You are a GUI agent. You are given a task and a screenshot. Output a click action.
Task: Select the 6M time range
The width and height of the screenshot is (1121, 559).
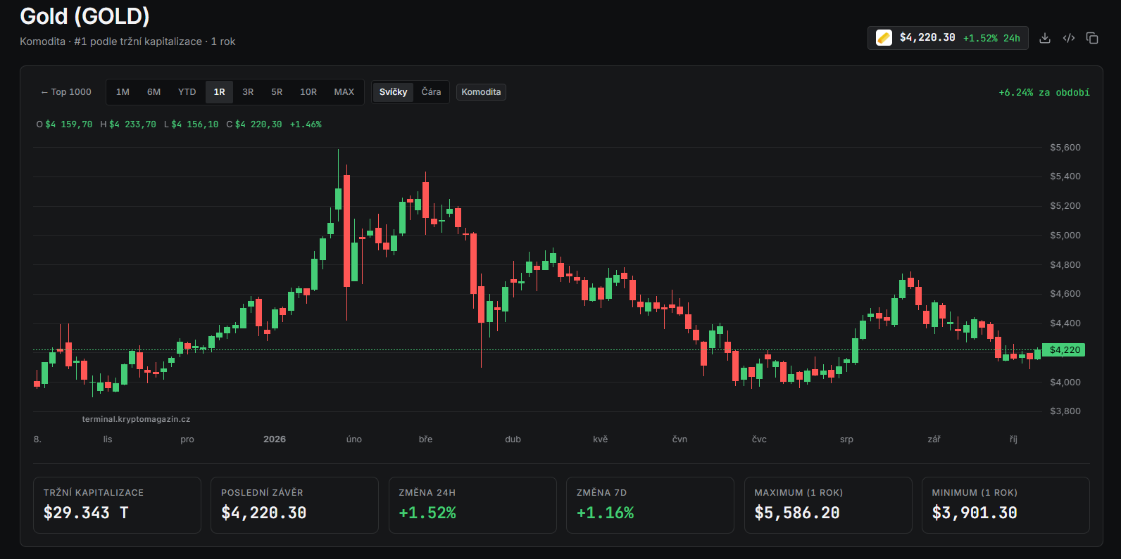point(154,92)
